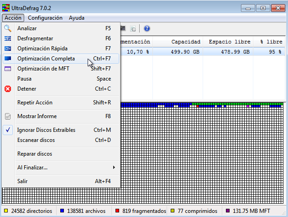The width and height of the screenshot is (288, 217).
Task: Click the blue help question mark icon
Action: tap(147, 28)
